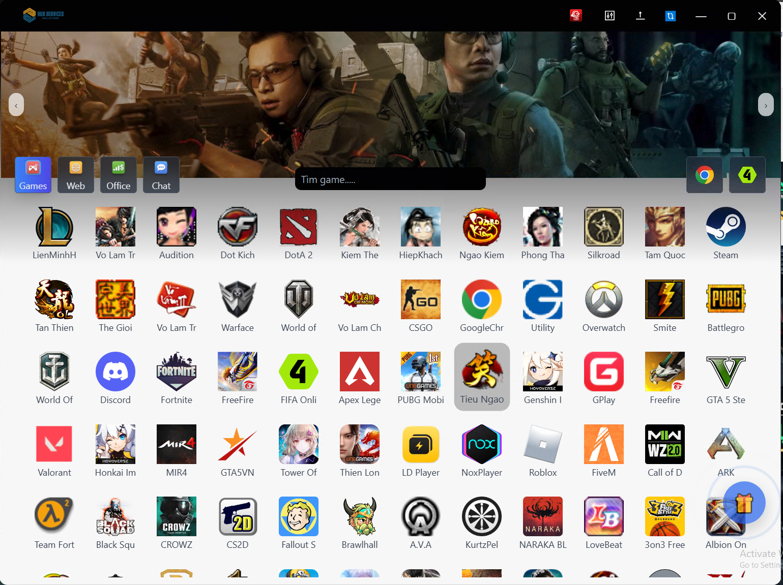Switch to the Web tab
Image resolution: width=783 pixels, height=585 pixels.
click(x=76, y=175)
